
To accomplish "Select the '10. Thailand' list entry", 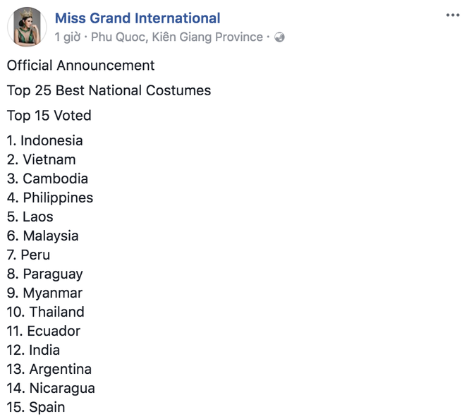I will (x=45, y=312).
